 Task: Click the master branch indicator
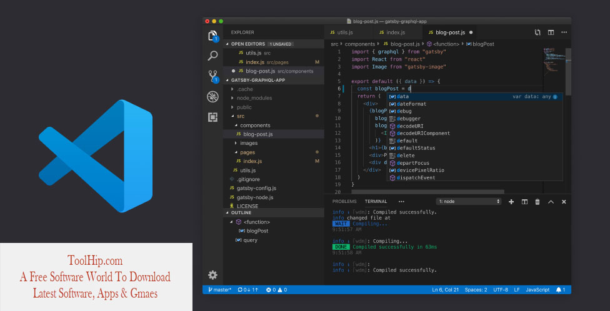219,290
